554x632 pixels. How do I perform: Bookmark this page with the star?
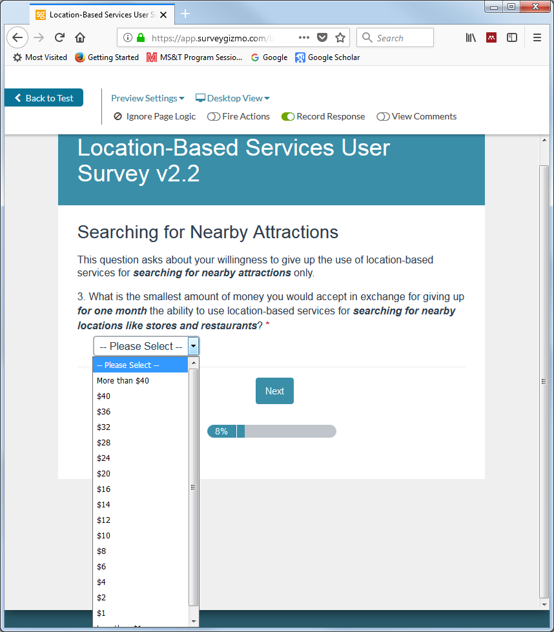(x=340, y=38)
